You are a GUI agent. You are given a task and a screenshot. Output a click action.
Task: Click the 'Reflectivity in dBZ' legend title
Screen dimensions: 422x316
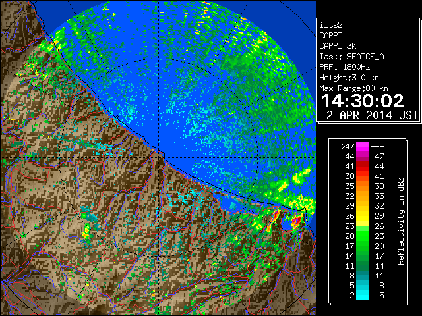point(400,221)
